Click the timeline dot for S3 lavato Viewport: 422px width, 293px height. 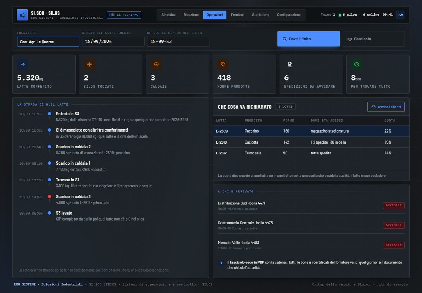(49, 213)
